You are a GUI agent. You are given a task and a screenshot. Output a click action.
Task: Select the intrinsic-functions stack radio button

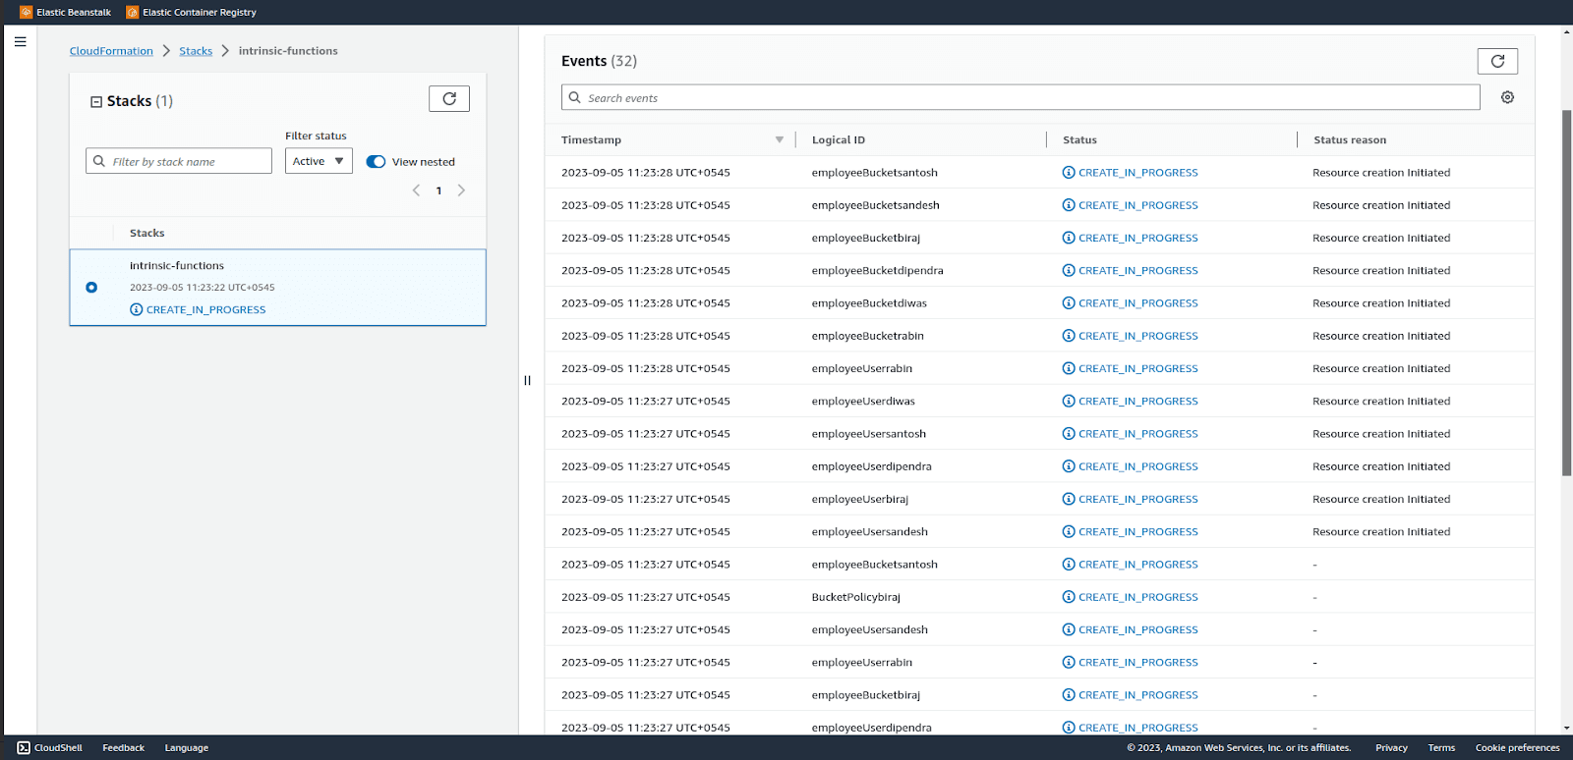point(91,288)
